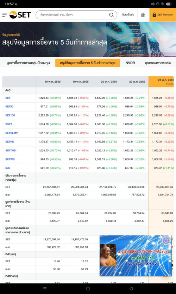Tap the highlighted 24 May column header
This screenshot has width=176, height=294.
click(161, 82)
